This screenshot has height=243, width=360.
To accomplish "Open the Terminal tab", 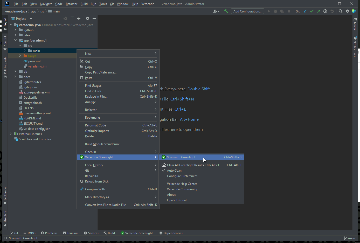I will coord(71,233).
